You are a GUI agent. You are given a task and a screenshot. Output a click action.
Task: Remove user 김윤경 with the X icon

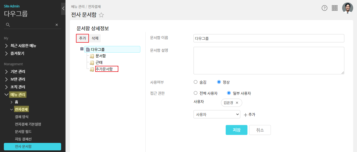click(237, 103)
